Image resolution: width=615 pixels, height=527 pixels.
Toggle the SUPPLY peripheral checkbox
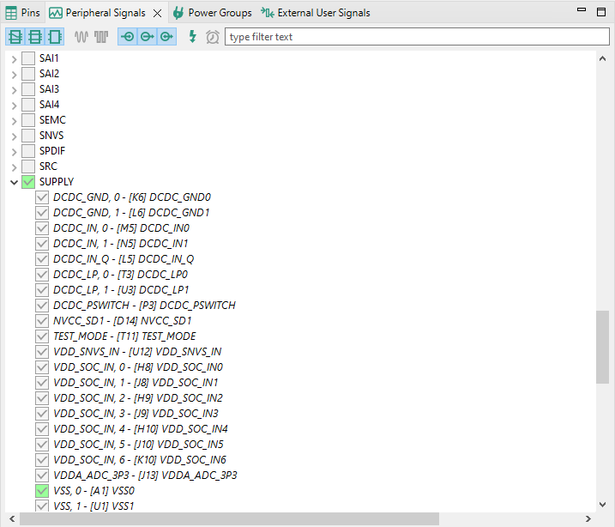pos(28,182)
